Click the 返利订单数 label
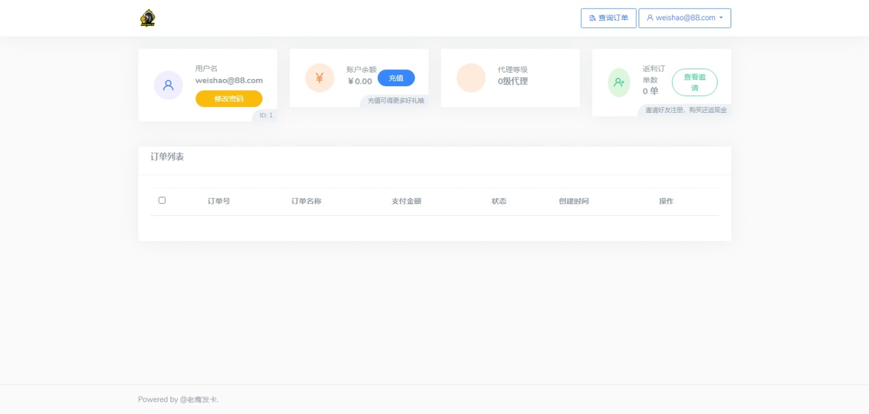Viewport: 869px width, 414px height. click(x=654, y=74)
